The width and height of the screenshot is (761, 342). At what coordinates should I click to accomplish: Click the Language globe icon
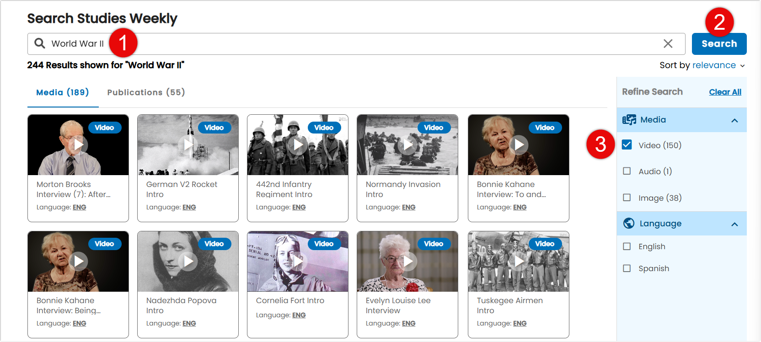[629, 223]
